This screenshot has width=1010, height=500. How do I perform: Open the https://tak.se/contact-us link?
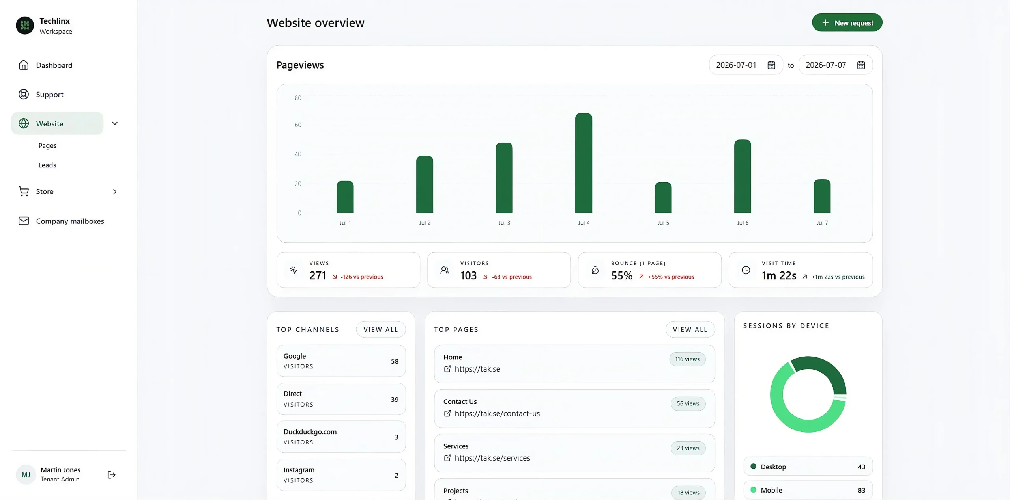[x=497, y=413]
